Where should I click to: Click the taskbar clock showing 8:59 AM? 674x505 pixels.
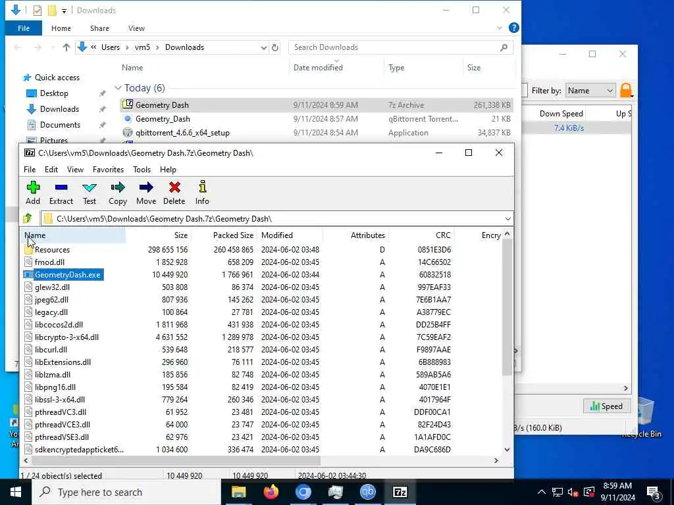(x=617, y=492)
